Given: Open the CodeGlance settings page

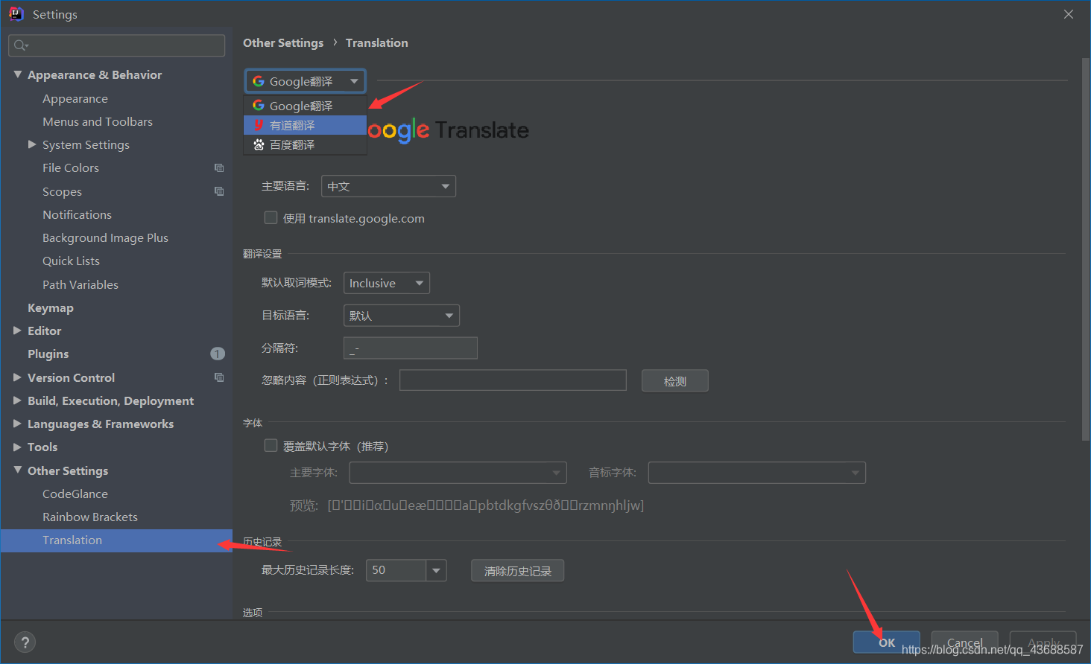Looking at the screenshot, I should pos(75,494).
